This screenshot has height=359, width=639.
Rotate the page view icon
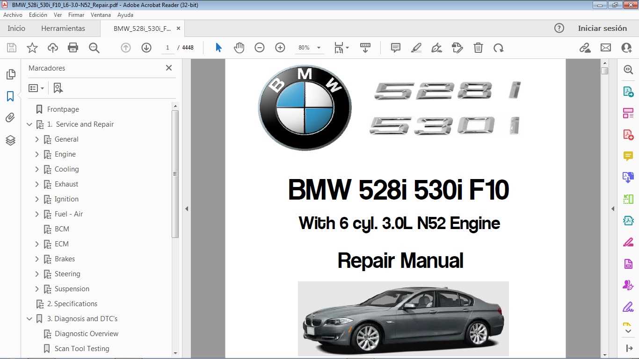(499, 48)
